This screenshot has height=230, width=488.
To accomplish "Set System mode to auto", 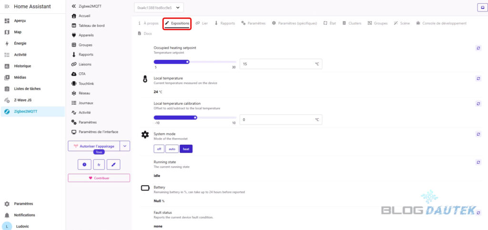I will point(172,149).
